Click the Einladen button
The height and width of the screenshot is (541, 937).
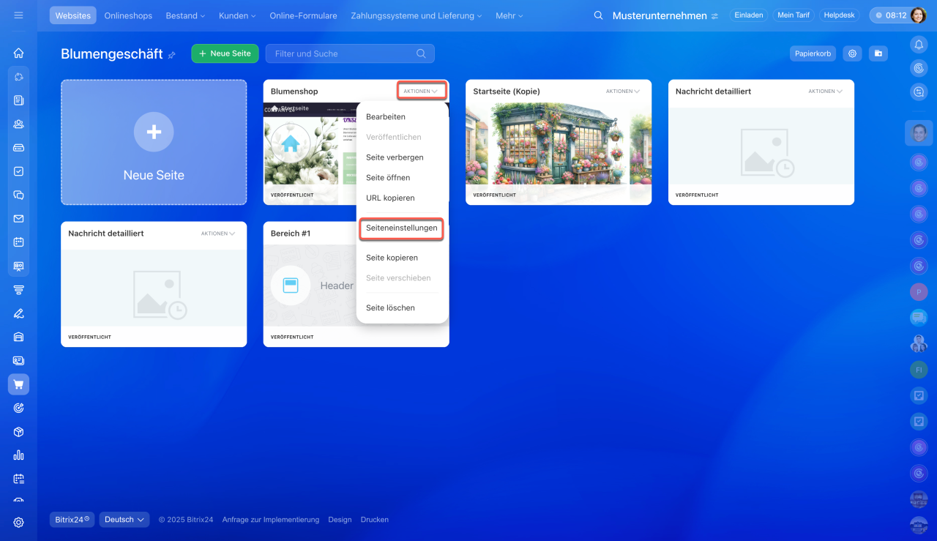pyautogui.click(x=749, y=15)
